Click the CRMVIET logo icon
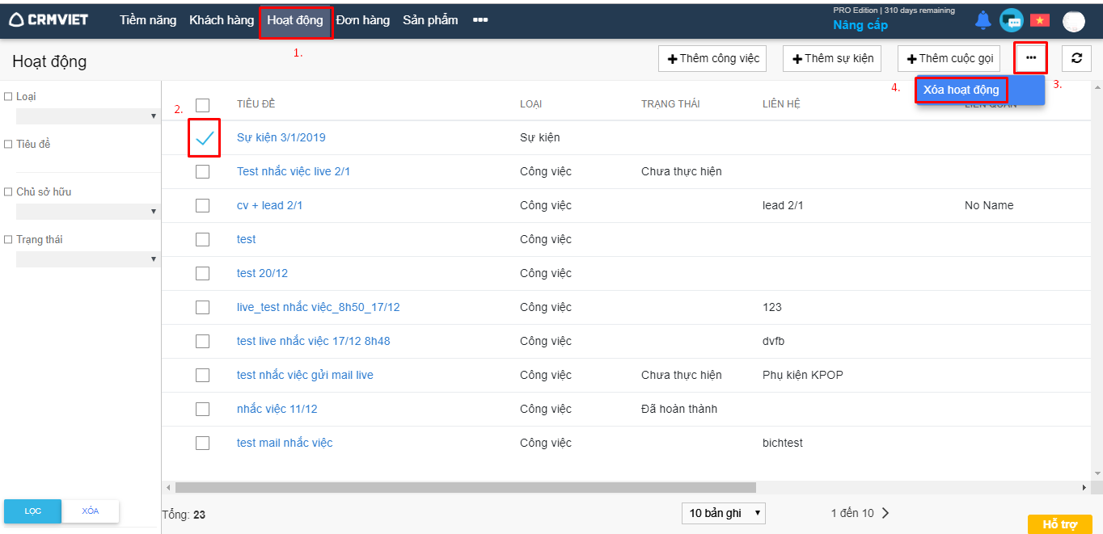 [x=16, y=20]
